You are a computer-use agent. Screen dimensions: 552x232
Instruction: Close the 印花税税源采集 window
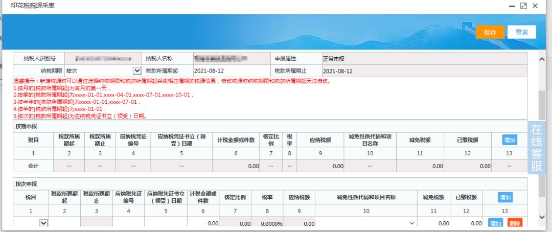pos(535,6)
